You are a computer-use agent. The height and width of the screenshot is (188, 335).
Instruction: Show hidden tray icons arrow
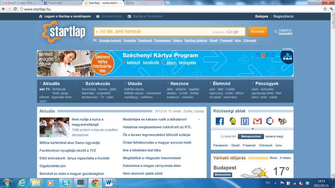click(x=276, y=183)
